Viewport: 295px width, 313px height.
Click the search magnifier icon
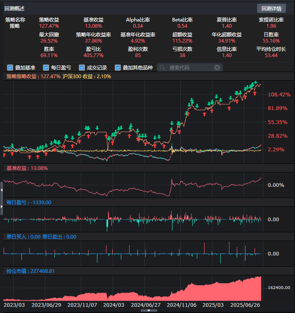[162, 68]
